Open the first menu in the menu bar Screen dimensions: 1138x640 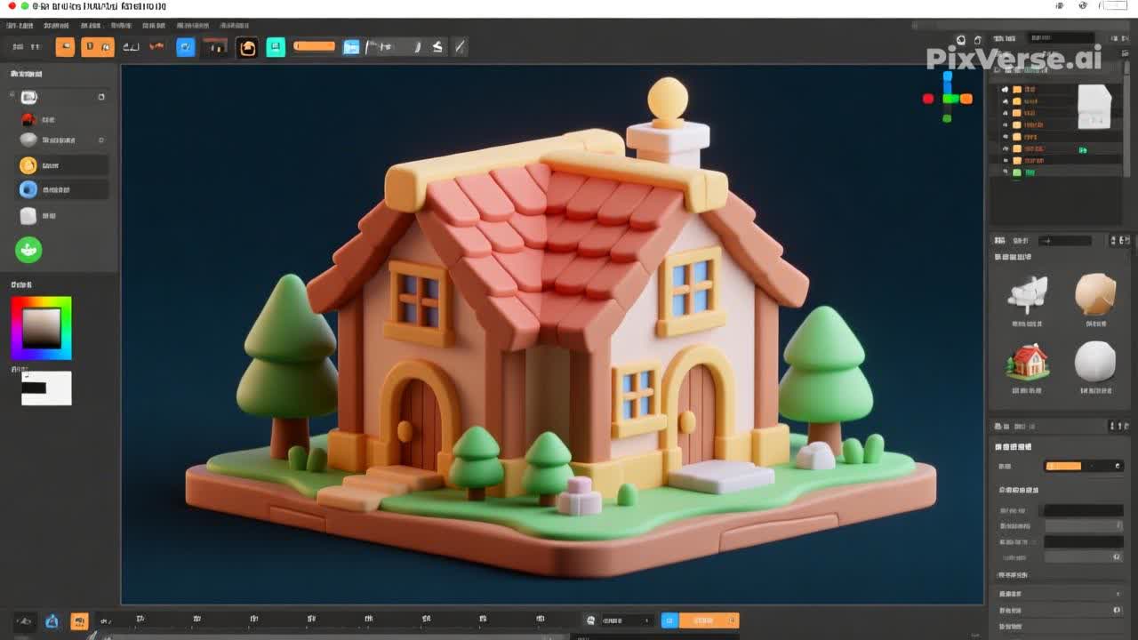(x=19, y=26)
